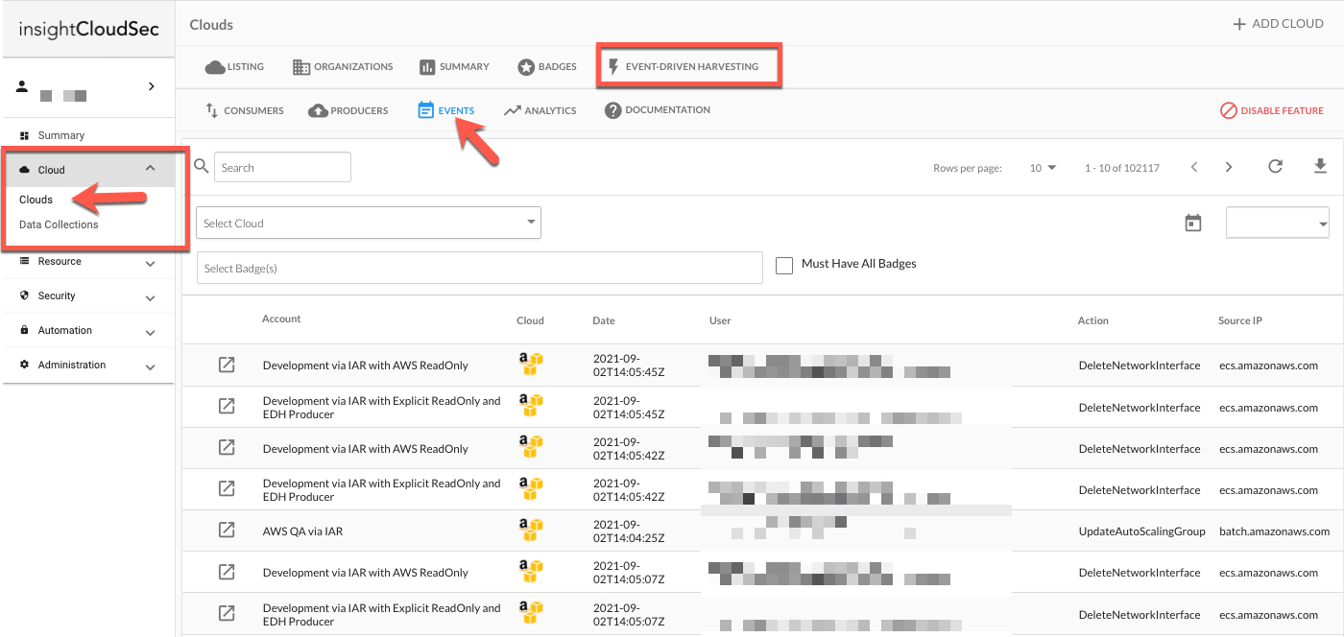This screenshot has width=1344, height=637.
Task: Toggle Must Have All Badges checkbox
Action: [784, 265]
